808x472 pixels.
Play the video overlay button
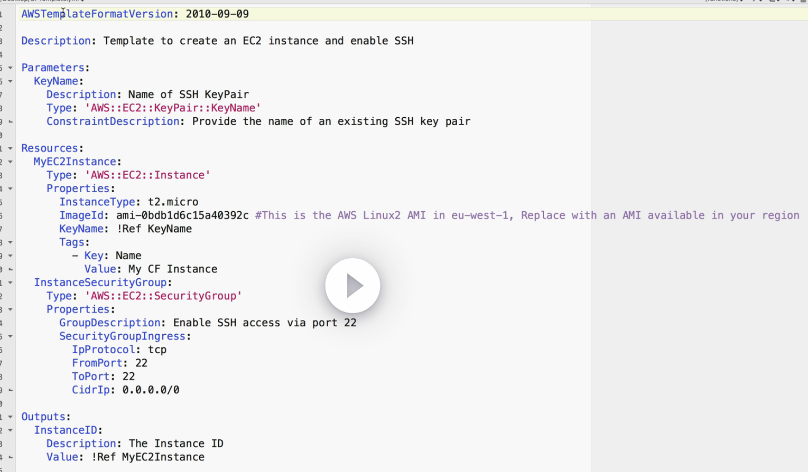[352, 286]
